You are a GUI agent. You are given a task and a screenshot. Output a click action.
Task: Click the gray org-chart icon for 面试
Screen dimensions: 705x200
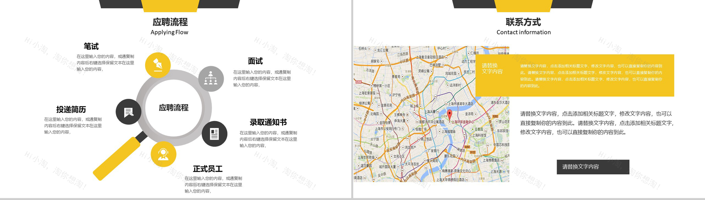tap(211, 78)
